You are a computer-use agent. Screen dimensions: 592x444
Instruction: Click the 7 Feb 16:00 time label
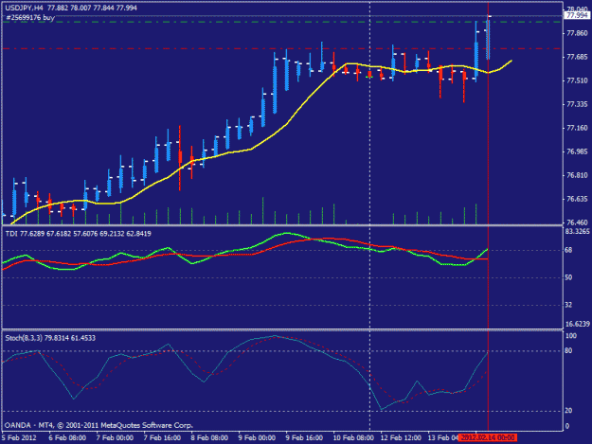click(x=162, y=438)
